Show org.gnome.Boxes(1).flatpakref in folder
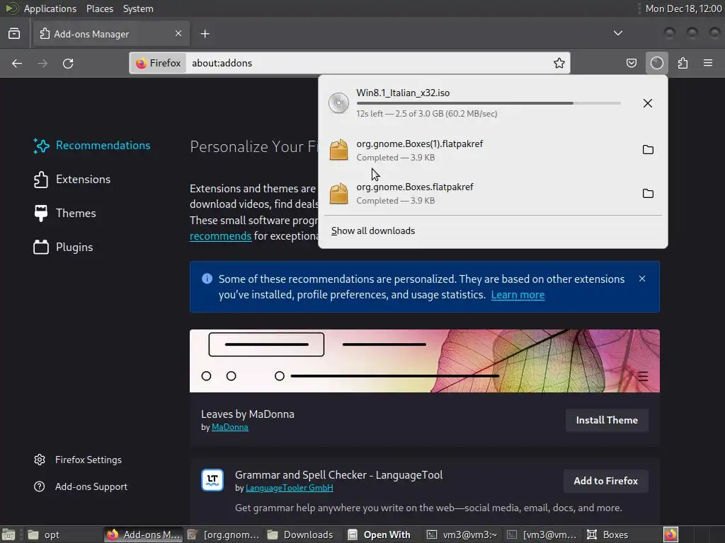Viewport: 725px width, 543px height. 648,150
